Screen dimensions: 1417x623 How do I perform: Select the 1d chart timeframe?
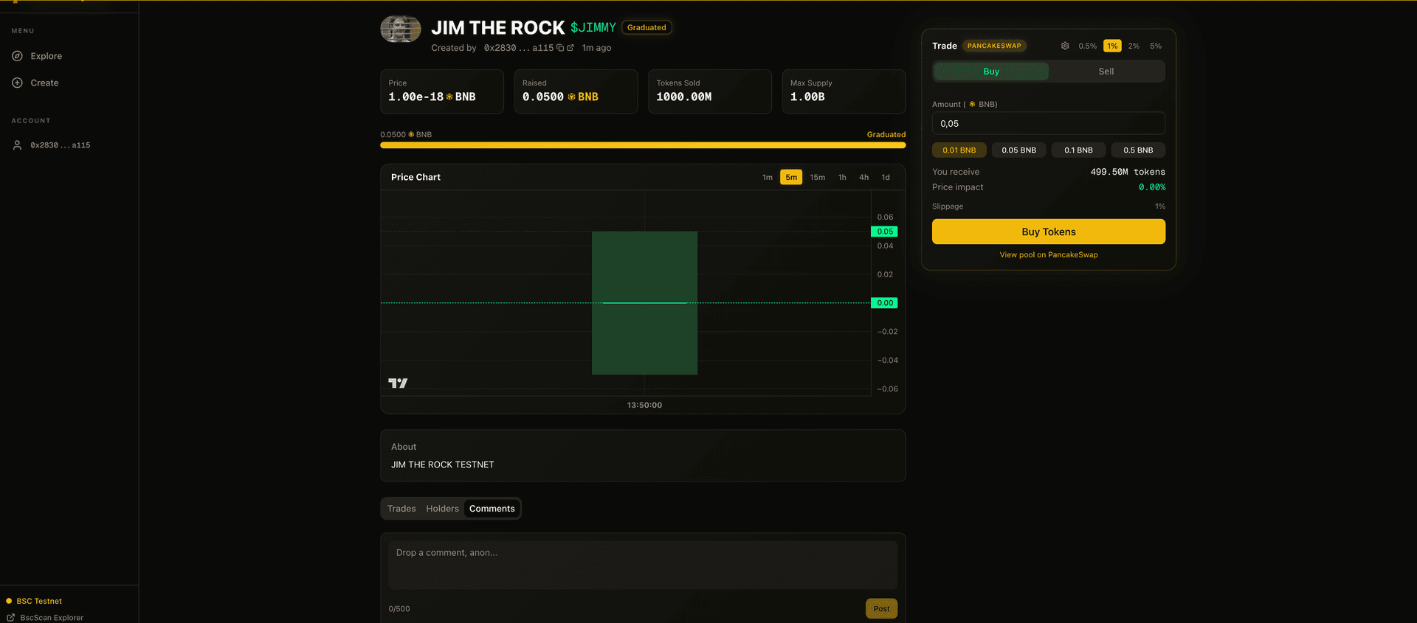(x=886, y=178)
